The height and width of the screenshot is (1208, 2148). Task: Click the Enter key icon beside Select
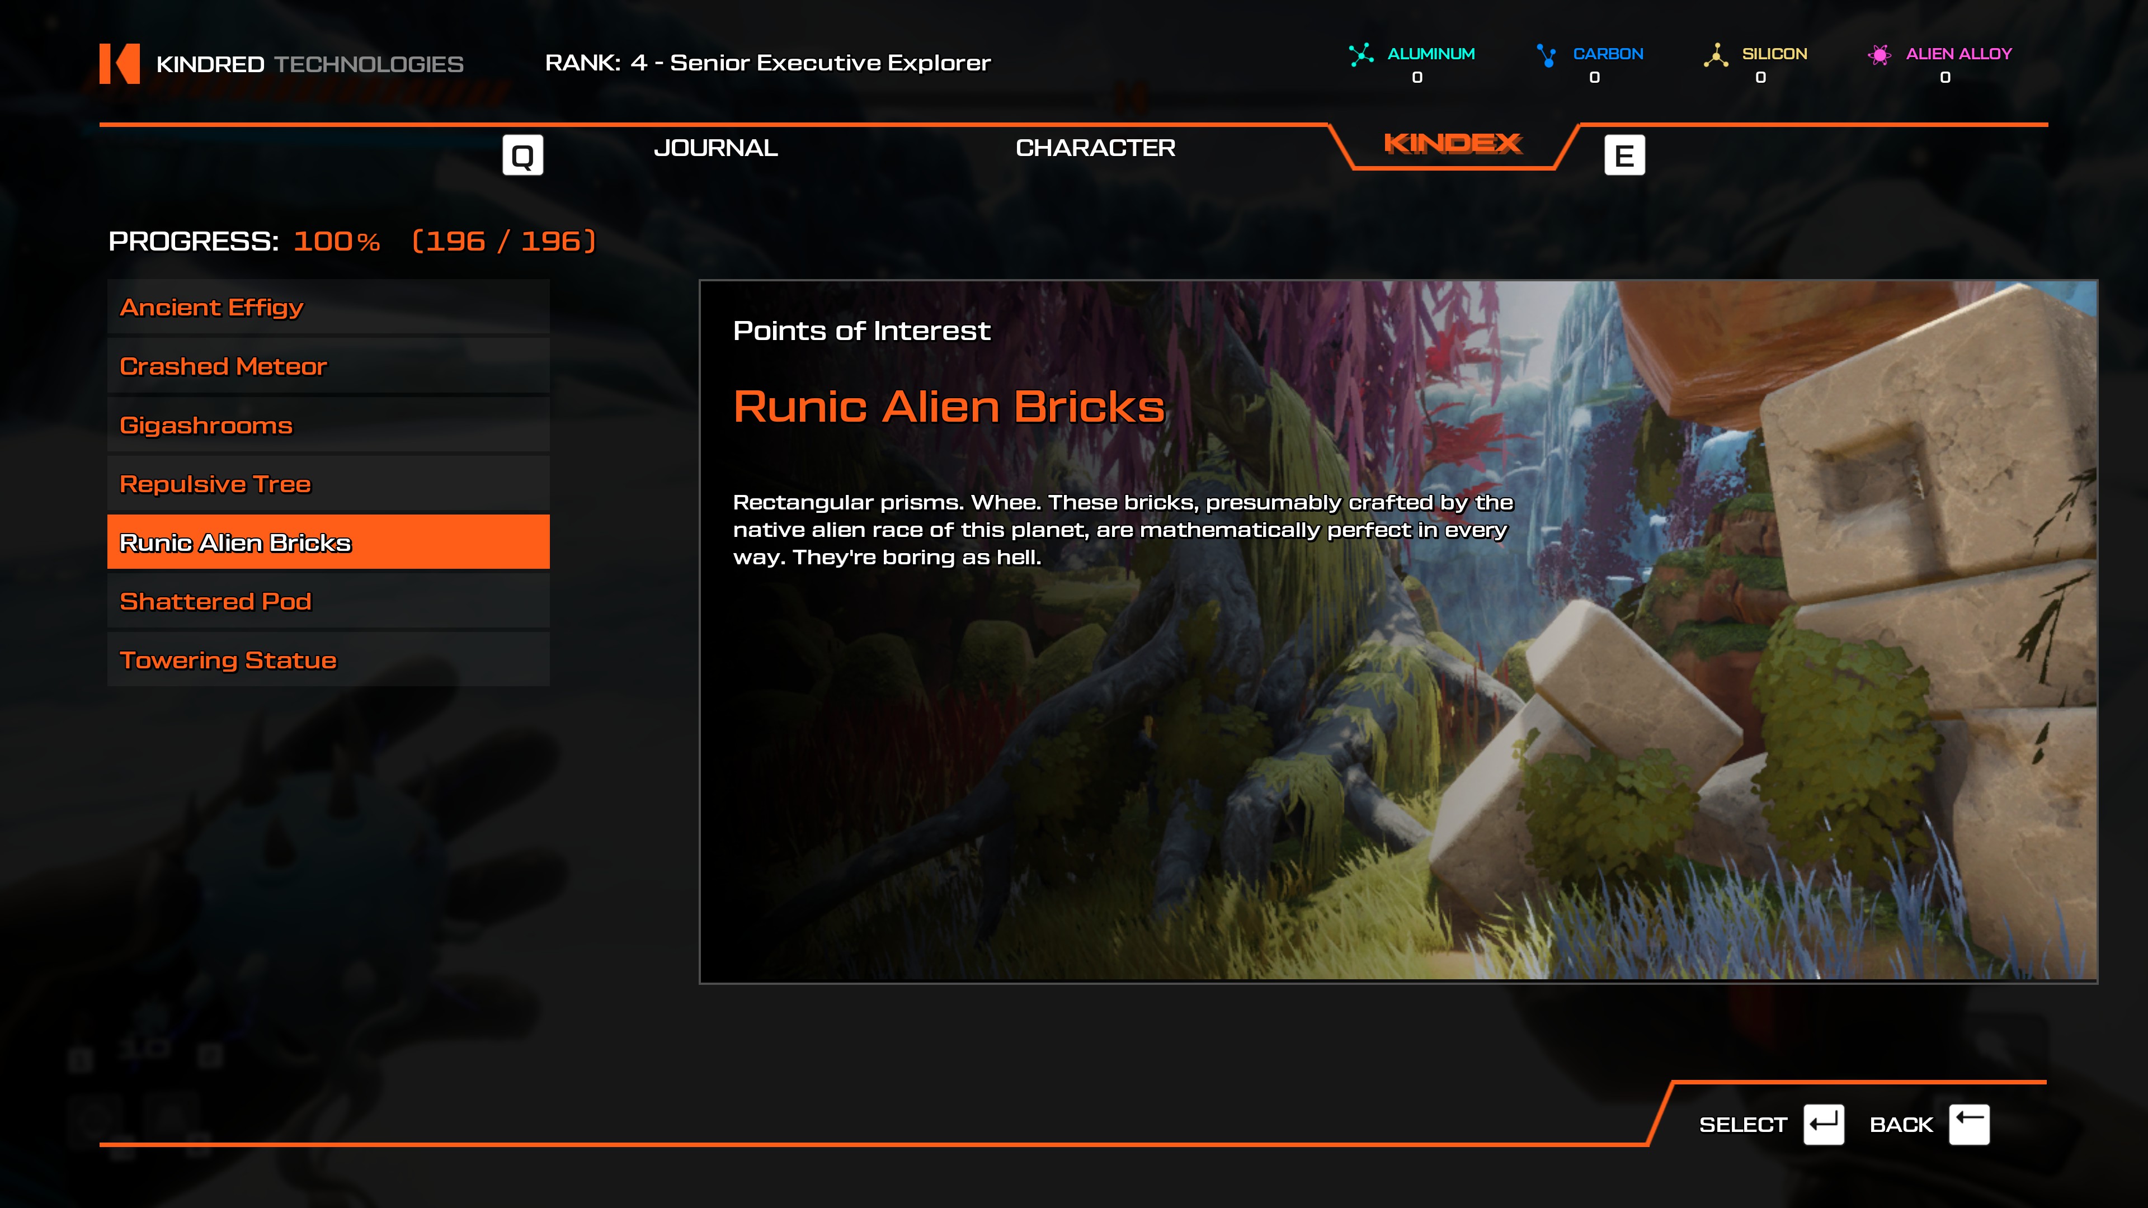click(1824, 1125)
